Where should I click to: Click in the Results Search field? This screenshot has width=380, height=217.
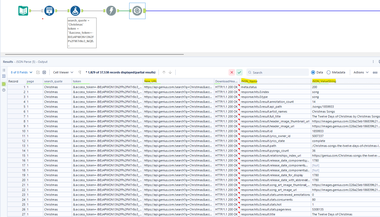pos(277,72)
